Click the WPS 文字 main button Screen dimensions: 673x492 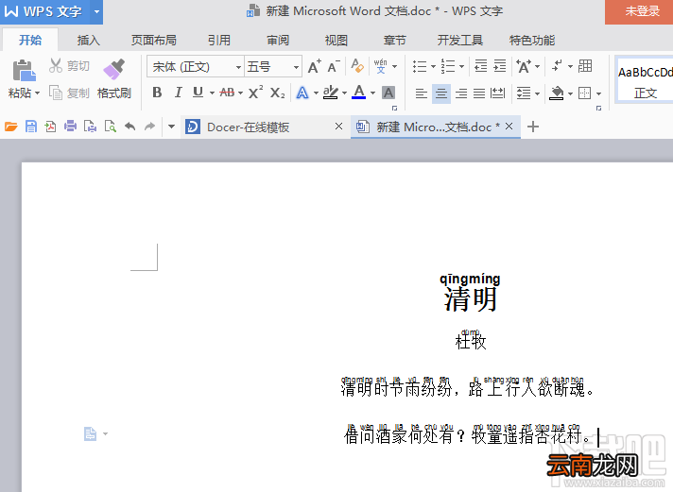click(x=45, y=11)
